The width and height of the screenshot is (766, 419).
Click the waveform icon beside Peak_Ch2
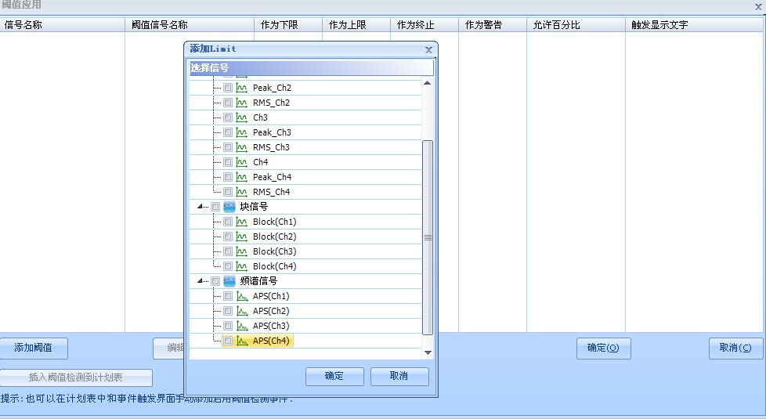click(241, 88)
